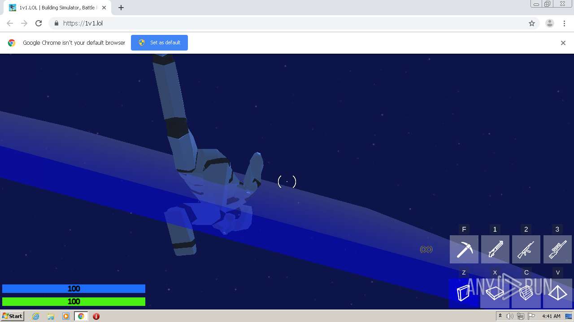Select the assault rifle in slot 2
The height and width of the screenshot is (322, 574).
(526, 249)
